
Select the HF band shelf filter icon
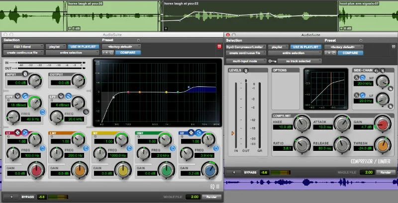(199, 132)
